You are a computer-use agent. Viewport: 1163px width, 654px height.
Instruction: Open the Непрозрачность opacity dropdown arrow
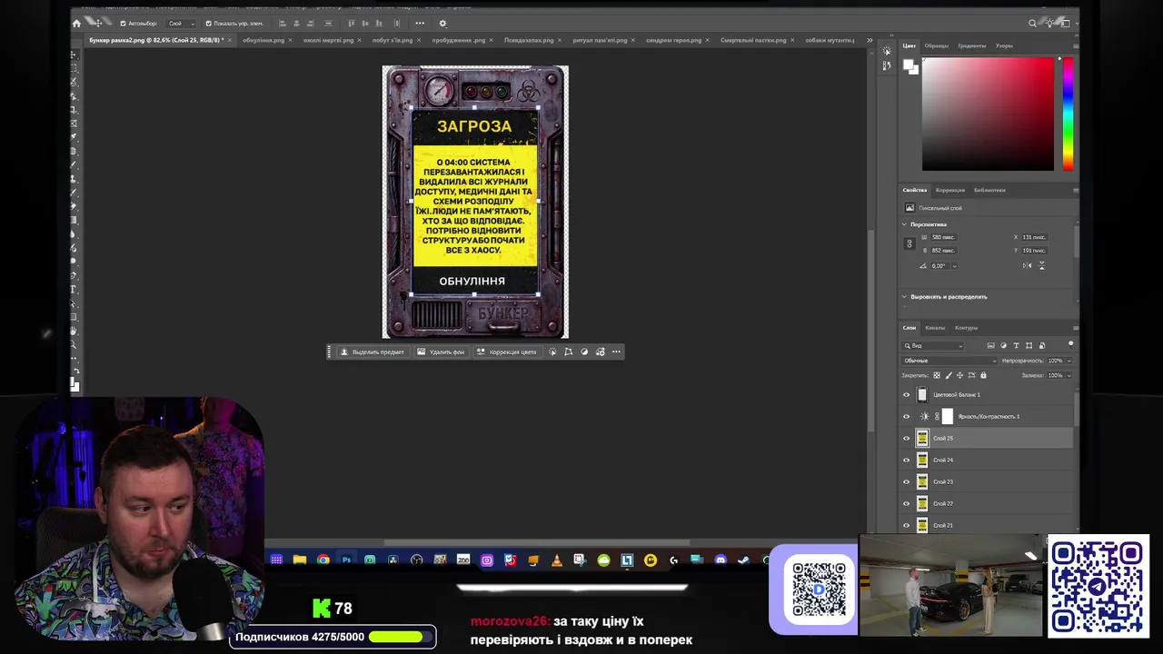1069,361
